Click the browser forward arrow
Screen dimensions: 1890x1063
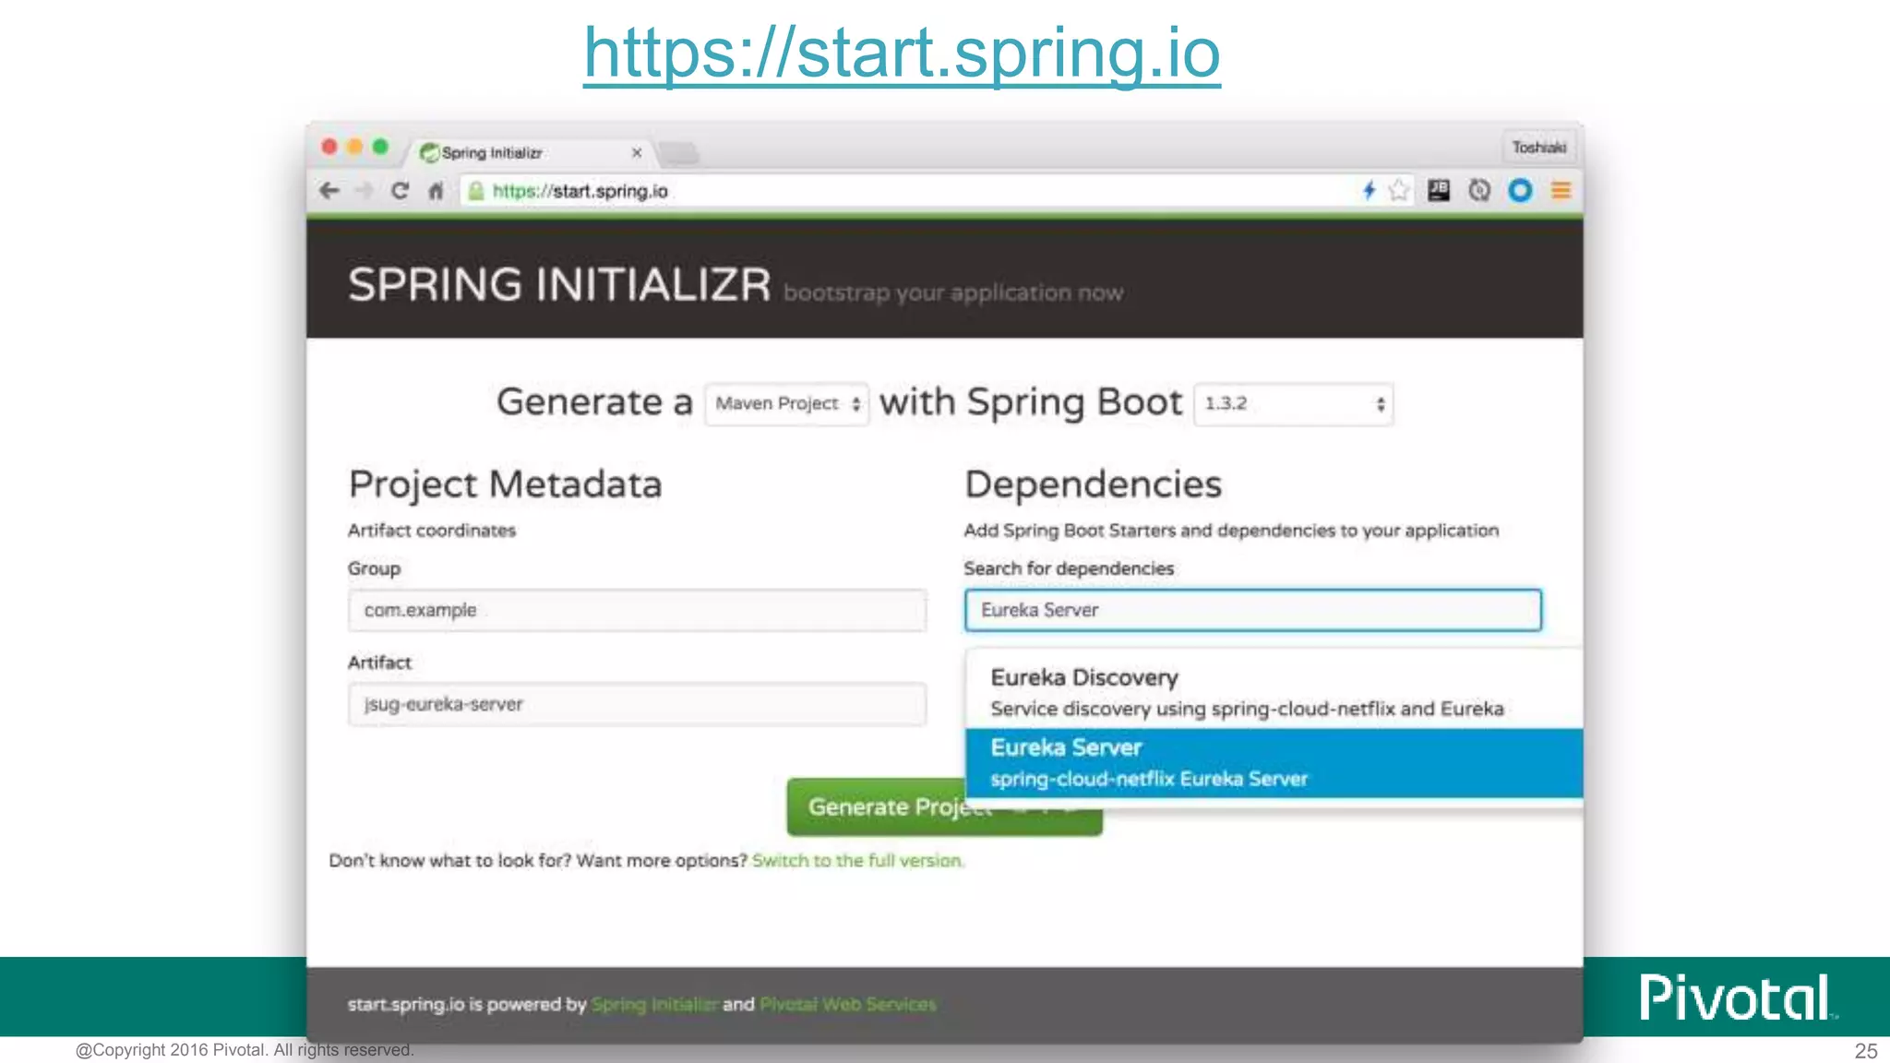(x=365, y=191)
